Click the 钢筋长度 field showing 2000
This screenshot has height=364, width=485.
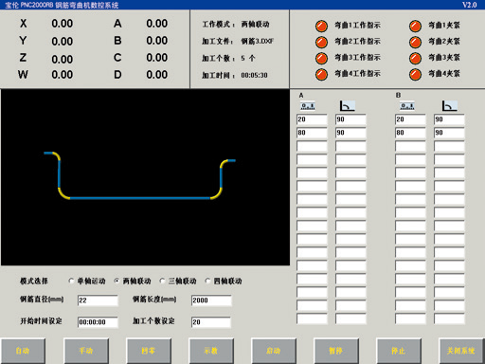point(211,300)
